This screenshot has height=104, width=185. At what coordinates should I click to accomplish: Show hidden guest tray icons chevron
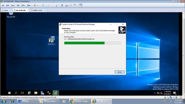coord(155,93)
